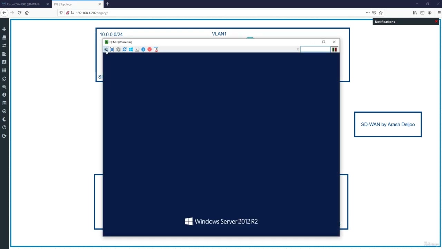Click the Pocket save icon in address bar
The image size is (442, 249).
(374, 13)
